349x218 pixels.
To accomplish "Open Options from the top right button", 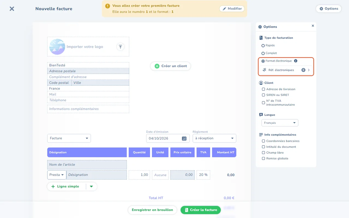I will (x=329, y=9).
